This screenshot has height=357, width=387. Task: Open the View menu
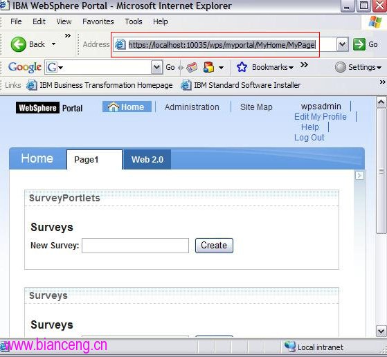[x=64, y=21]
